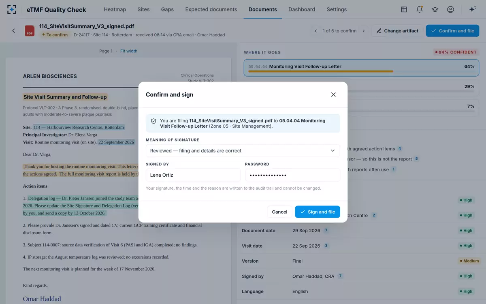Screen dimensions: 486x304
Task: Launch the AI sparkle assistant
Action: [472, 9]
